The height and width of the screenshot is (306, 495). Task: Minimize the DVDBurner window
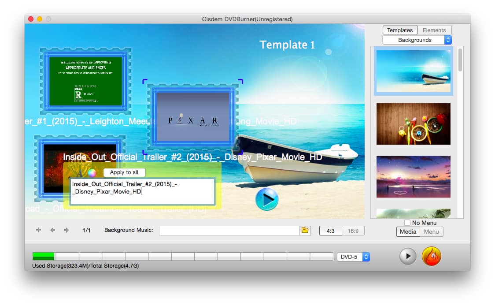click(40, 19)
